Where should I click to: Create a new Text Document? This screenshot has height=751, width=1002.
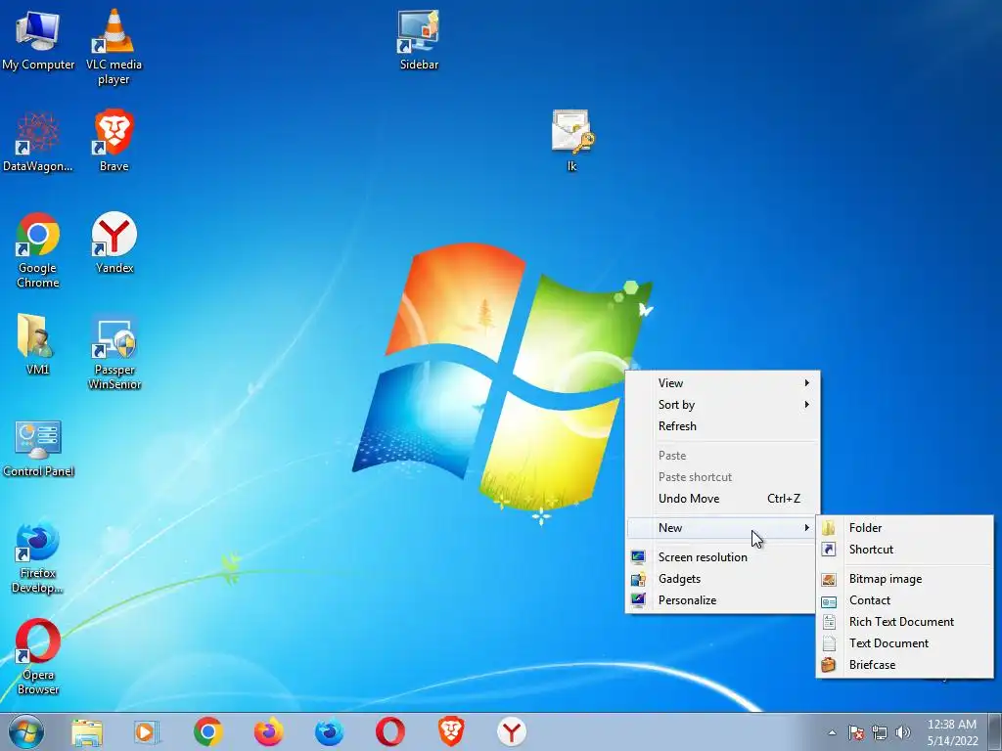click(x=905, y=643)
